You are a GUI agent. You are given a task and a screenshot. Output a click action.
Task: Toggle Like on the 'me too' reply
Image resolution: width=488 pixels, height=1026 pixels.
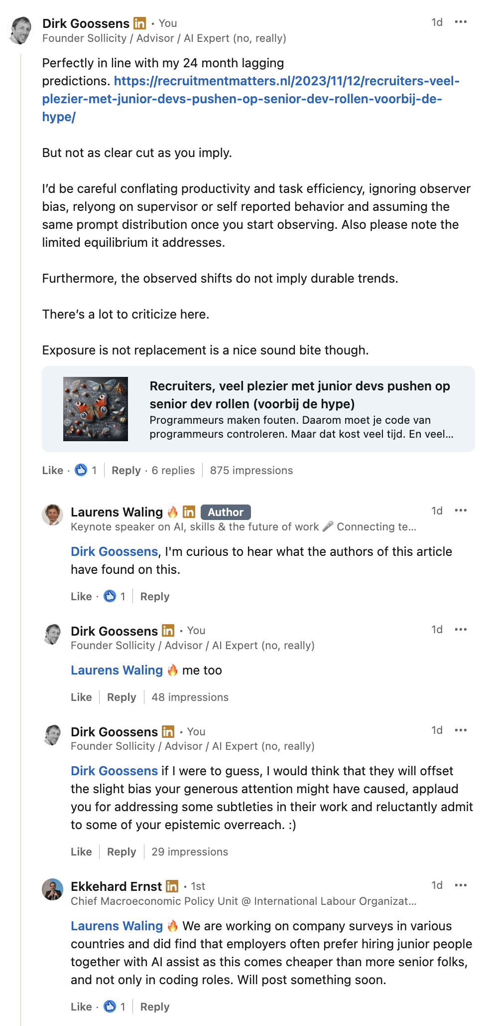(81, 697)
